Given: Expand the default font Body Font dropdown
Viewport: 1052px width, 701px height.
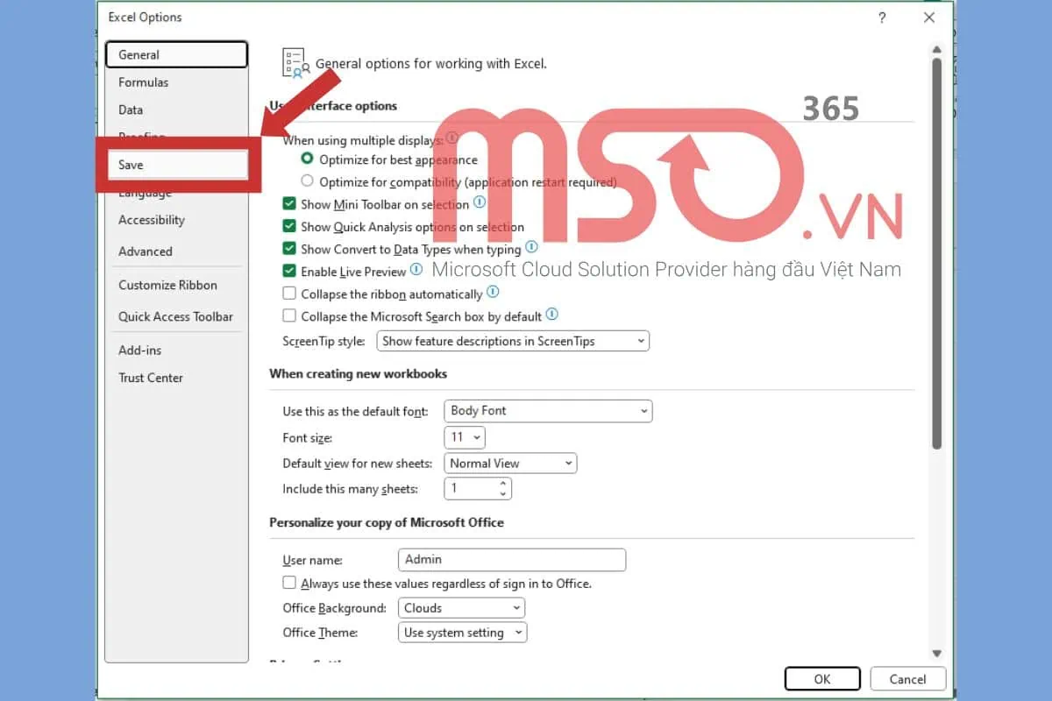Looking at the screenshot, I should point(548,410).
